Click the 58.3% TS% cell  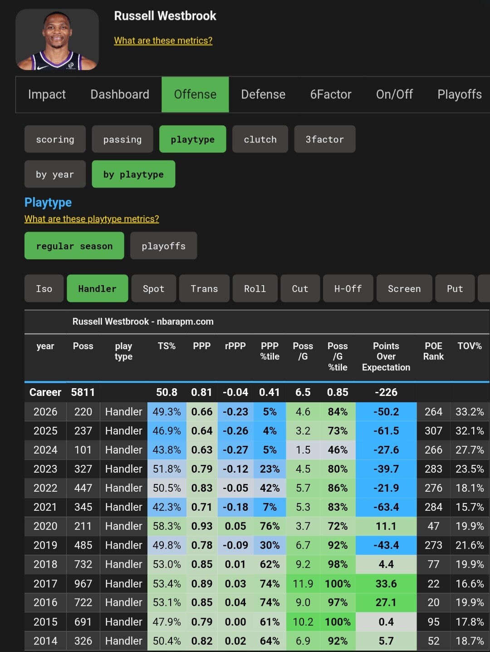(x=167, y=526)
